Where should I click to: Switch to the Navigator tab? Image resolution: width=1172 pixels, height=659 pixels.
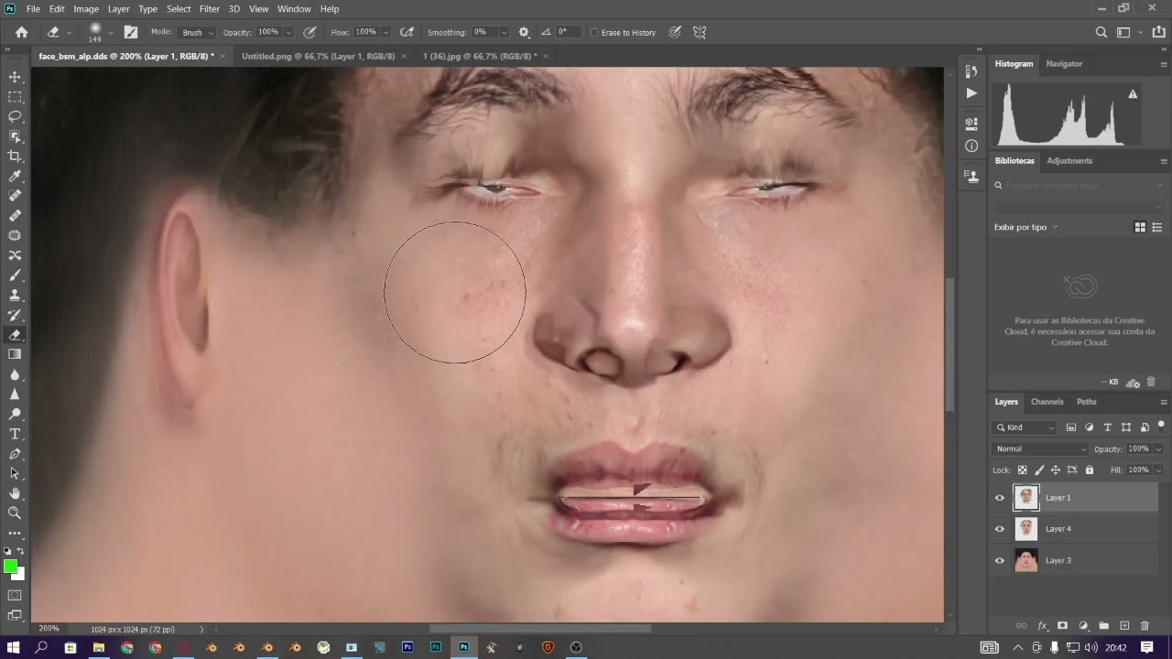point(1064,64)
